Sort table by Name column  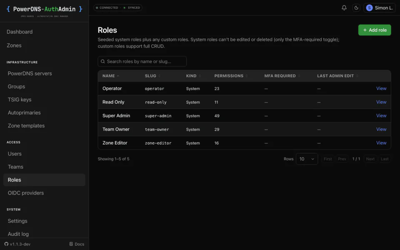(x=111, y=76)
